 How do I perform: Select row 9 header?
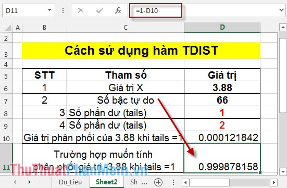6,125
